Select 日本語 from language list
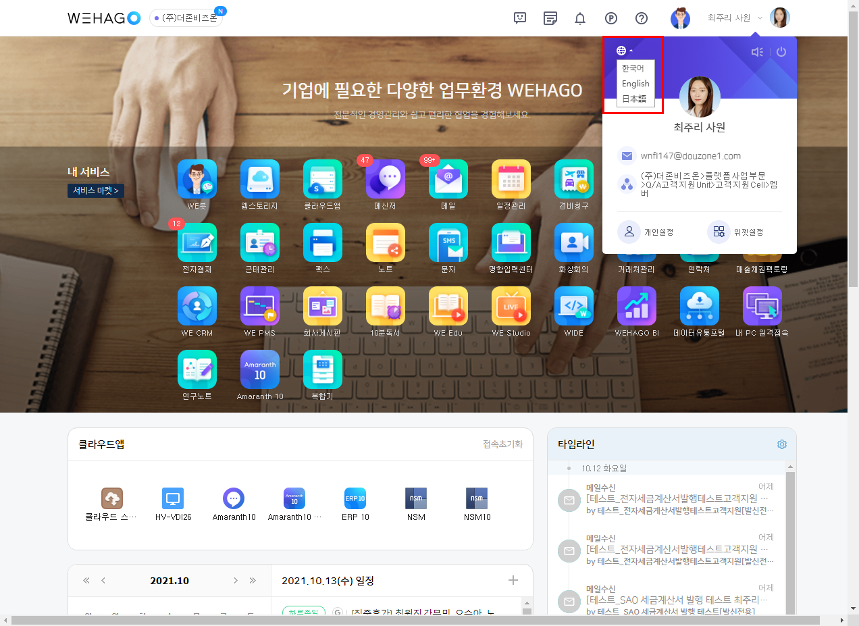Screen dimensions: 859x626 [x=634, y=99]
